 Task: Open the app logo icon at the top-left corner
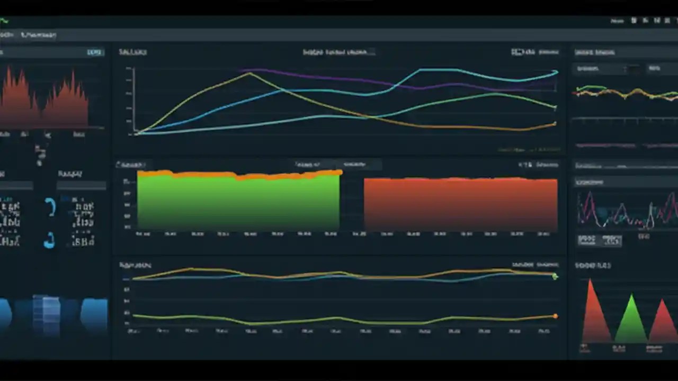(x=4, y=21)
